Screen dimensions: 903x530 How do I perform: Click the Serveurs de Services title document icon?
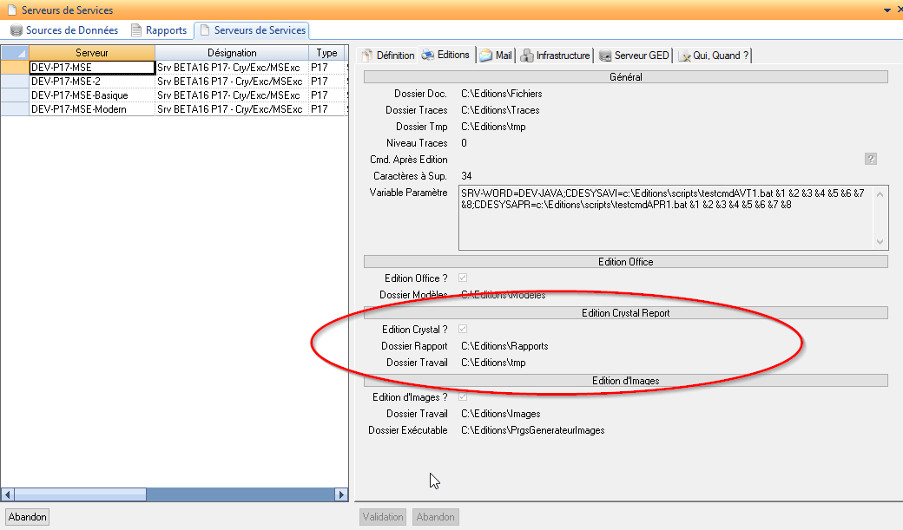click(x=10, y=10)
